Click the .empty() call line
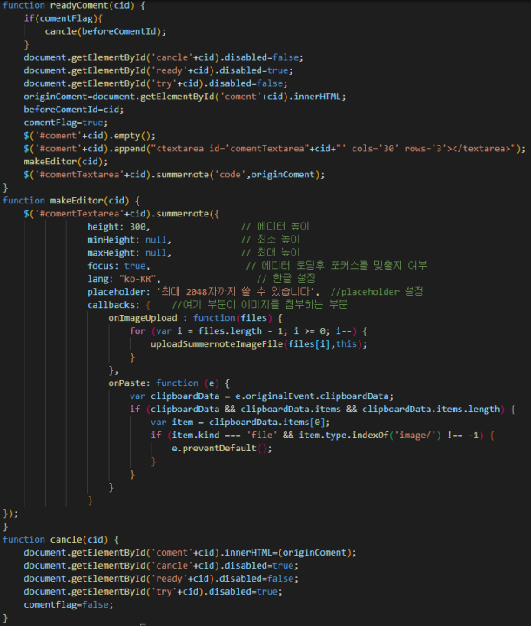 [90, 136]
